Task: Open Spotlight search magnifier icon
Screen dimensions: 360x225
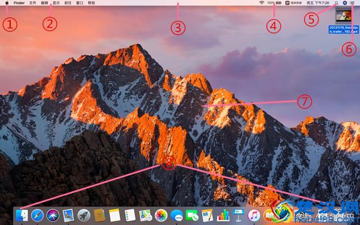Action: click(336, 3)
